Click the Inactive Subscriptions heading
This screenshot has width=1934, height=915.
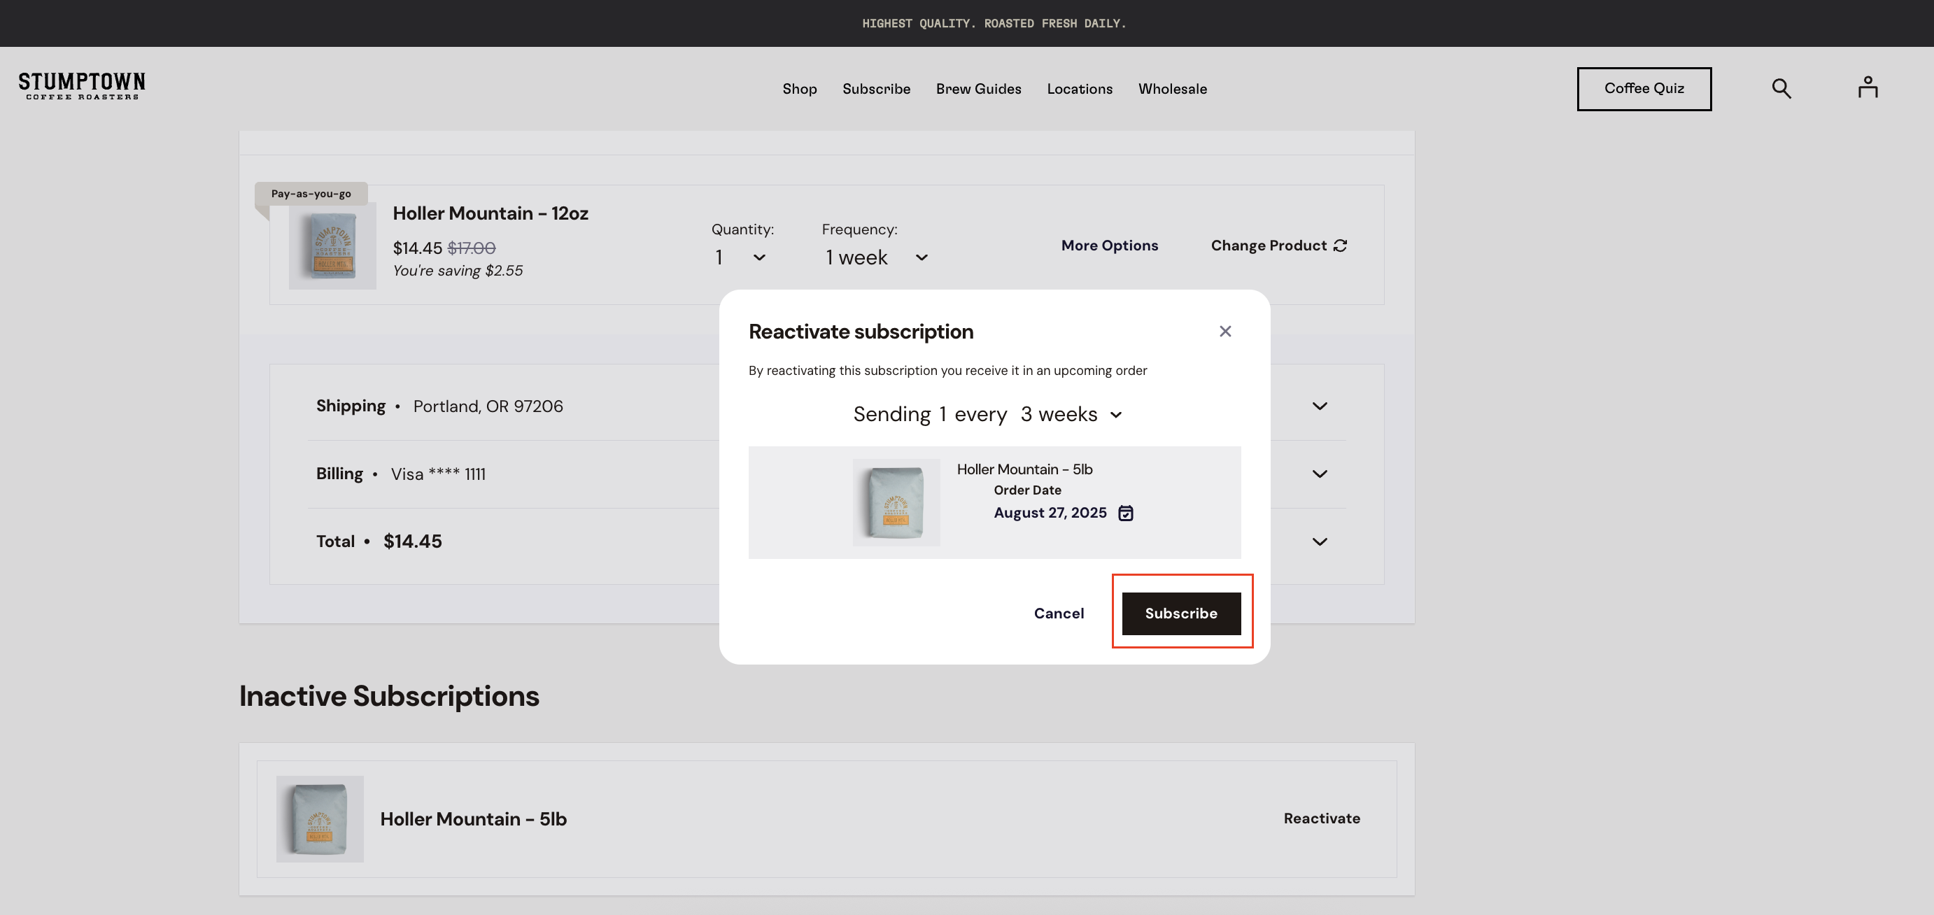pos(389,696)
